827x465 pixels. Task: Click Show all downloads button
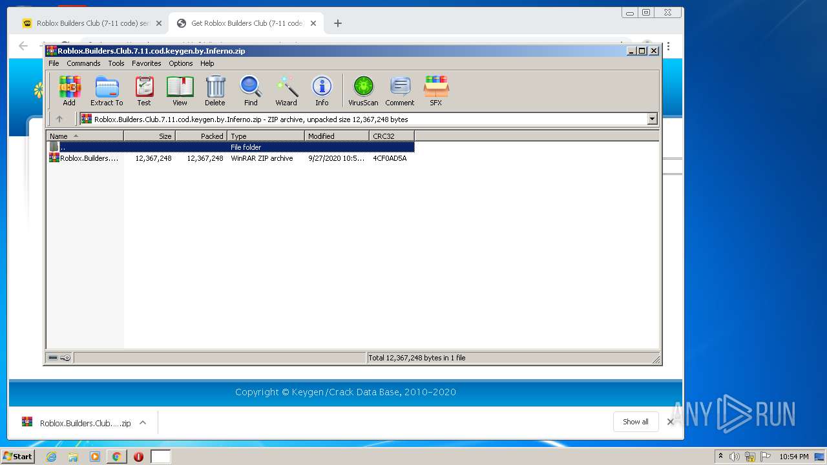pyautogui.click(x=636, y=422)
